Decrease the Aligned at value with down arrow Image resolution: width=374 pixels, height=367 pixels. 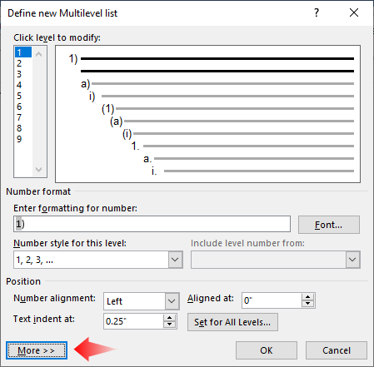pyautogui.click(x=307, y=304)
